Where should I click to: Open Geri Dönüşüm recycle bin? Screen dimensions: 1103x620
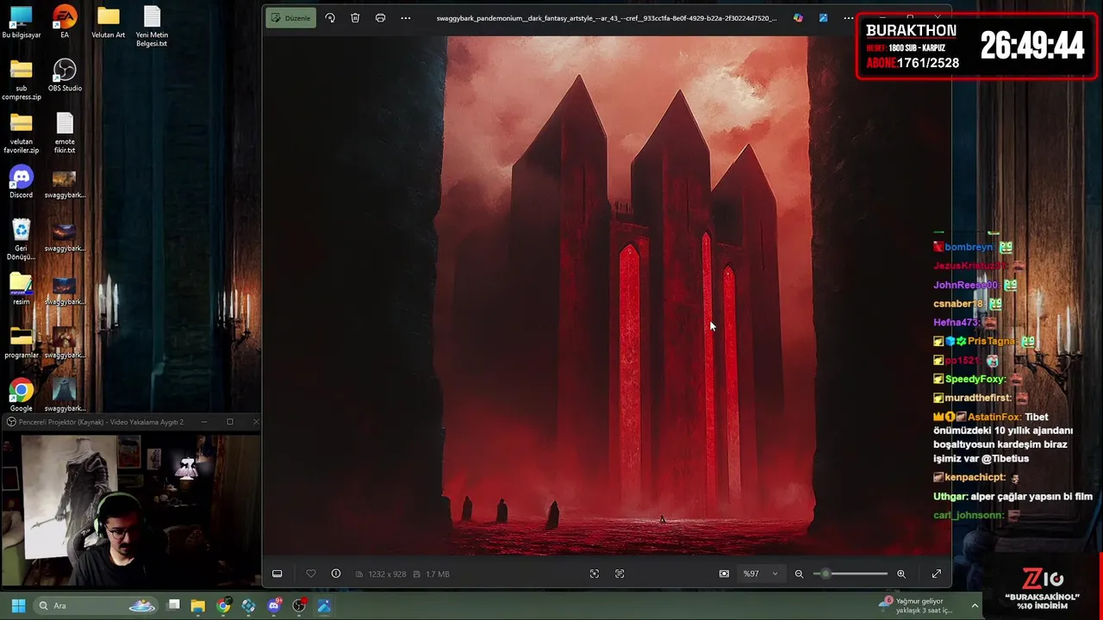pyautogui.click(x=22, y=241)
